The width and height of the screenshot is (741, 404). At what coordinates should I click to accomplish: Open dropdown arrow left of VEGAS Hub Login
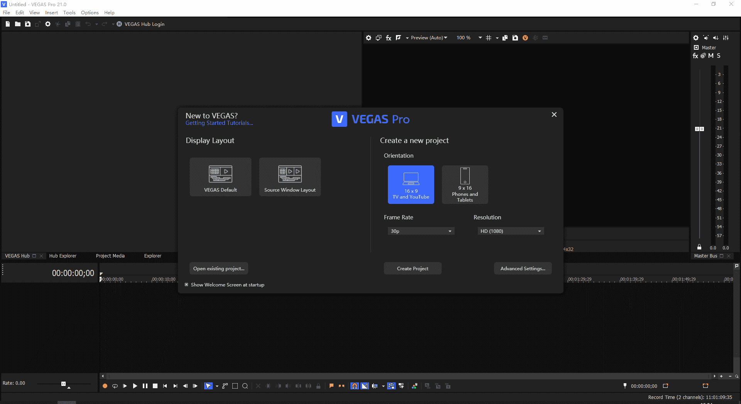(x=113, y=24)
